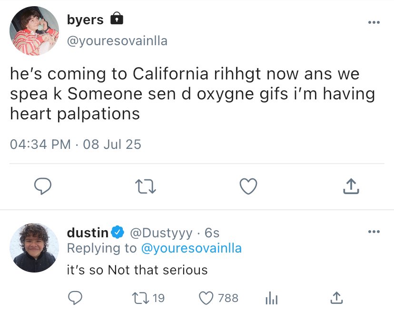This screenshot has width=394, height=312.
Task: Share dustin's reply
Action: coord(336,298)
